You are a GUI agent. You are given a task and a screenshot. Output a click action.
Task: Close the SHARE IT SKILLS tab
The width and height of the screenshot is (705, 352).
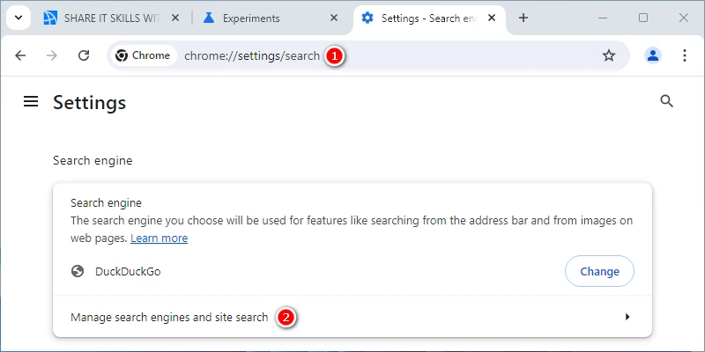(175, 18)
